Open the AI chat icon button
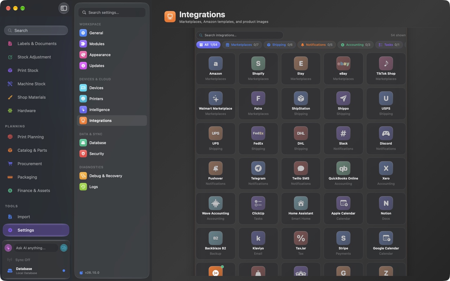This screenshot has width=450, height=281. pyautogui.click(x=64, y=248)
